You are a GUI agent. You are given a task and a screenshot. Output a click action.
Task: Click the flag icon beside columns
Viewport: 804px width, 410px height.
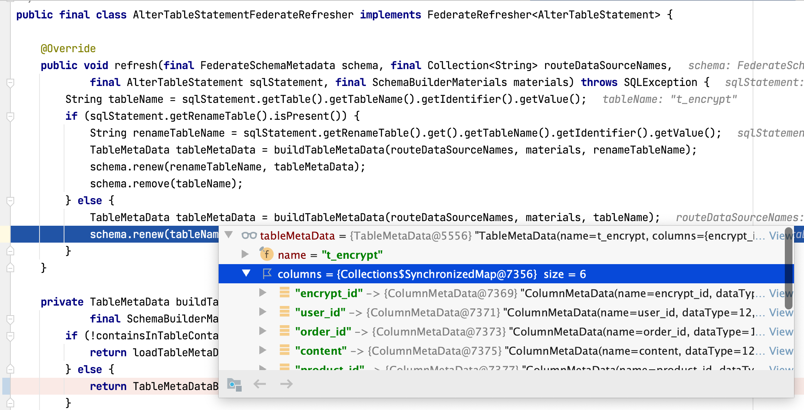click(267, 274)
